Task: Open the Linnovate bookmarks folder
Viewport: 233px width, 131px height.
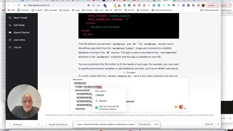Action: point(51,10)
